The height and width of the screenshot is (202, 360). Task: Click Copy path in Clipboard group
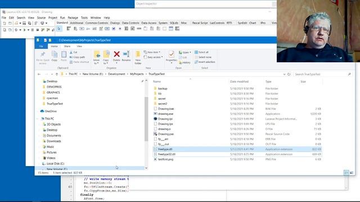[77, 57]
